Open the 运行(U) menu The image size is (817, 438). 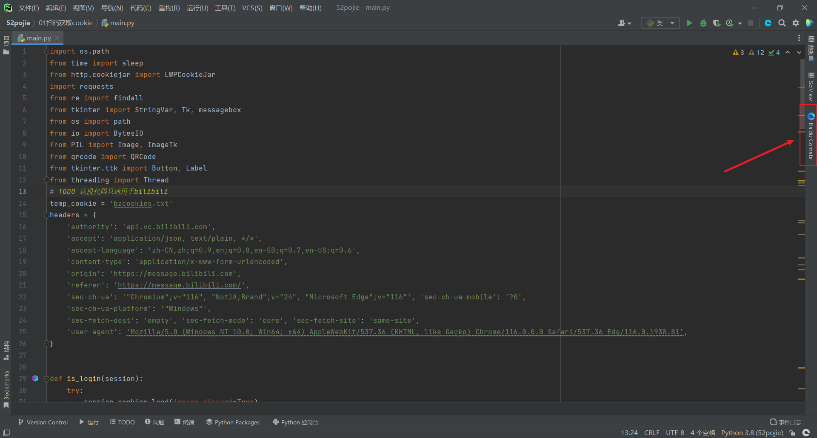click(x=197, y=8)
